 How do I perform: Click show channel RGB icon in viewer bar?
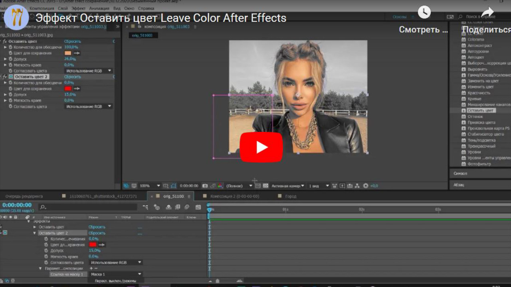(x=220, y=186)
